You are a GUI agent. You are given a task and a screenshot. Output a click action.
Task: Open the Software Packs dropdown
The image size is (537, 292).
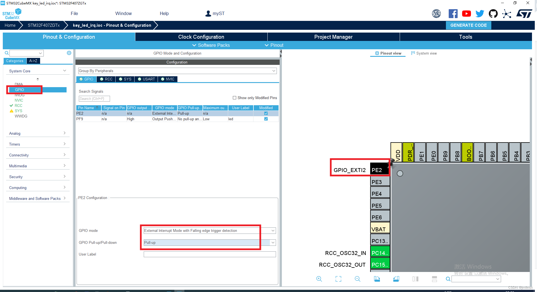click(211, 45)
